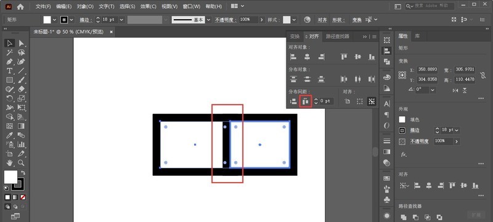Click 填色 fill swatch in Properties
Viewport: 493px width, 222px height.
[402, 119]
